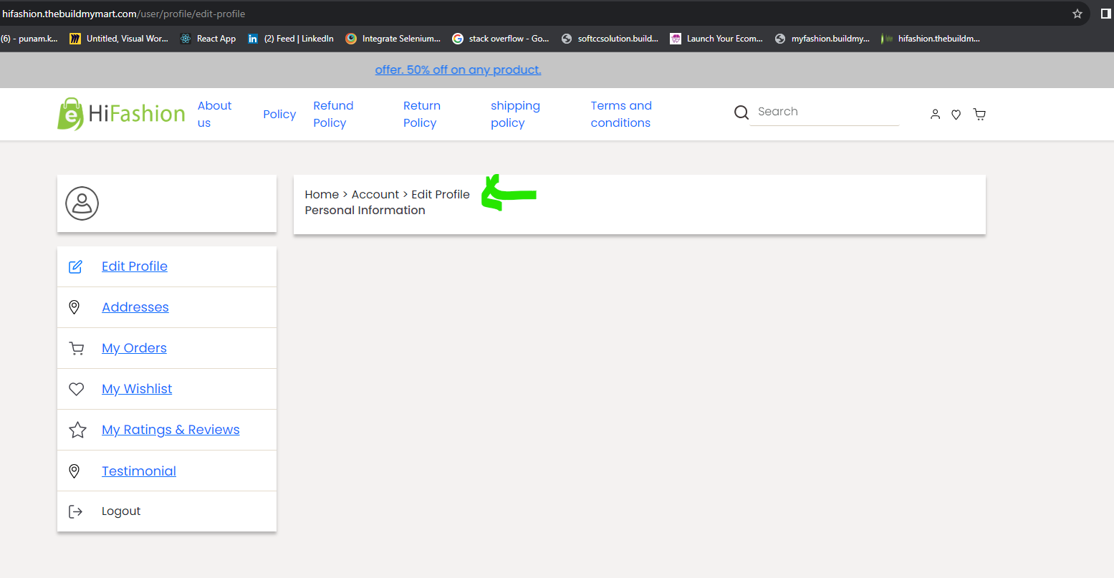This screenshot has width=1114, height=578.
Task: Click the pin icon beside Testimonial
Action: coord(74,471)
